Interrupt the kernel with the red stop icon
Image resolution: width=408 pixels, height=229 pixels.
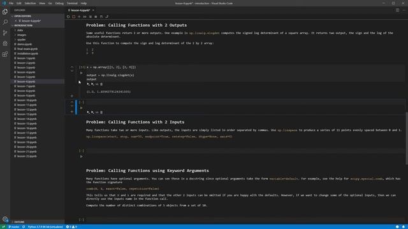click(74, 17)
